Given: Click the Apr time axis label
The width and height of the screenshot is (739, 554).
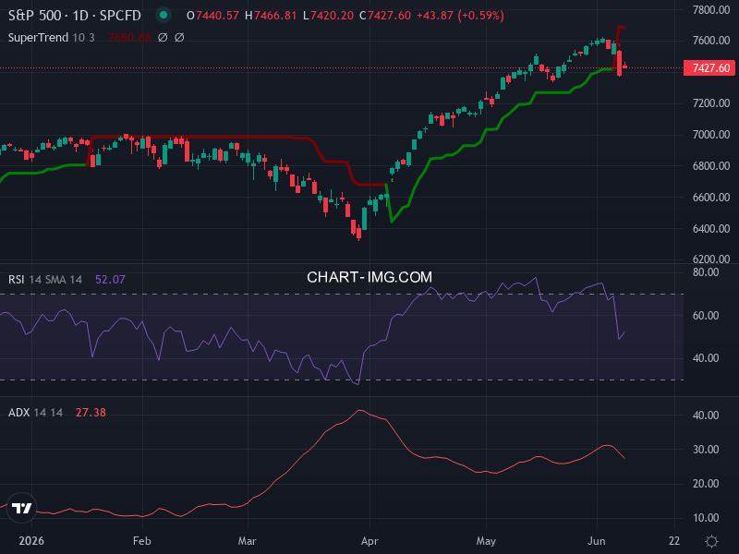Looking at the screenshot, I should [x=369, y=541].
